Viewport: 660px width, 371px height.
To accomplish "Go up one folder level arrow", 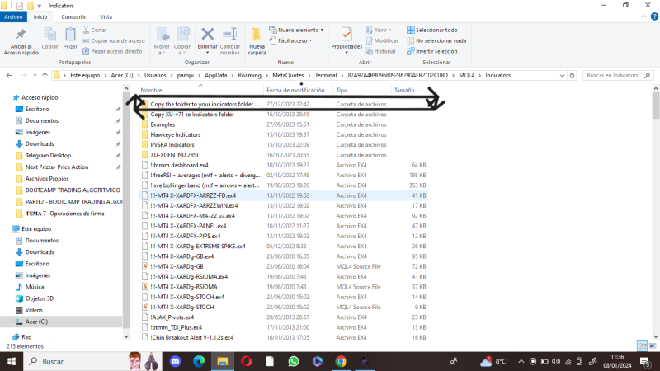I will click(45, 75).
